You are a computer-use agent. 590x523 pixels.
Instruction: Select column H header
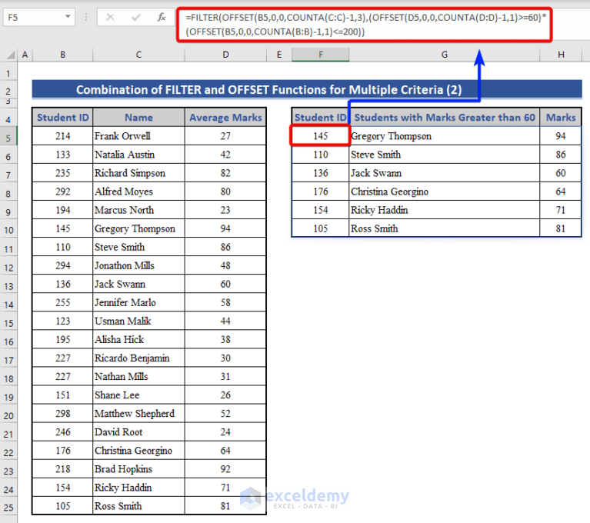[x=561, y=55]
